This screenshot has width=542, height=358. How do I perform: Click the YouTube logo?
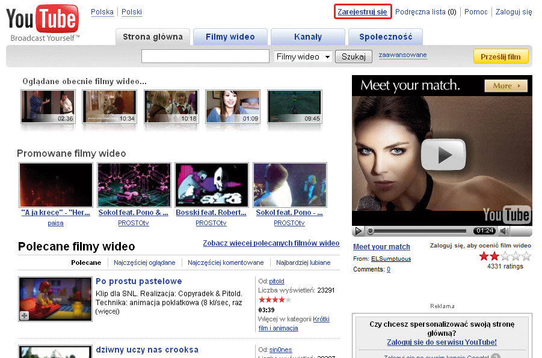tap(42, 23)
